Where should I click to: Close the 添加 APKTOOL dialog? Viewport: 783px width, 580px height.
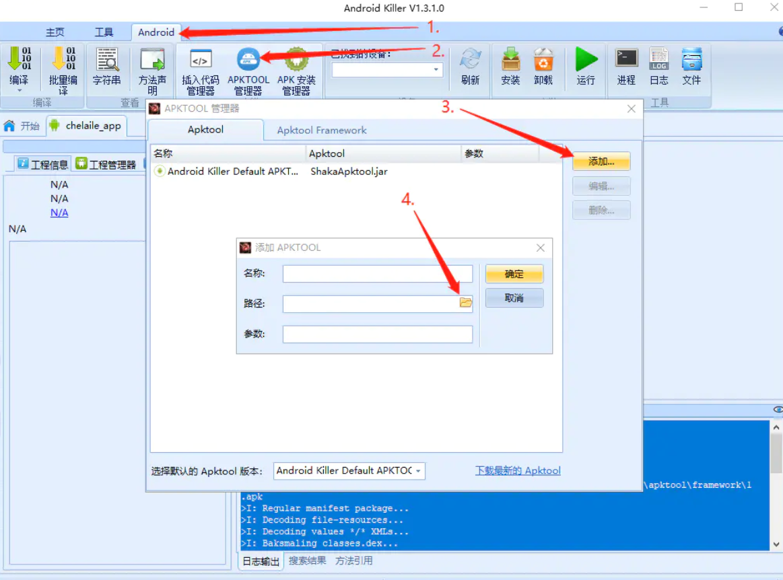point(541,248)
